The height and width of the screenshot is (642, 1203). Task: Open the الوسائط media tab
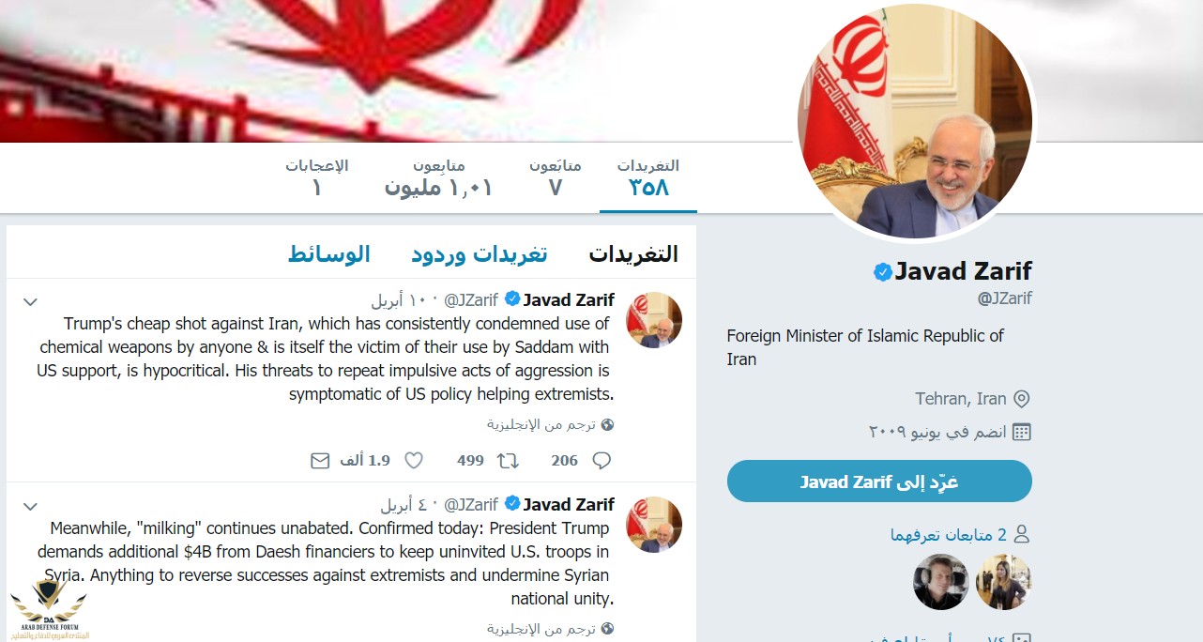(x=328, y=253)
